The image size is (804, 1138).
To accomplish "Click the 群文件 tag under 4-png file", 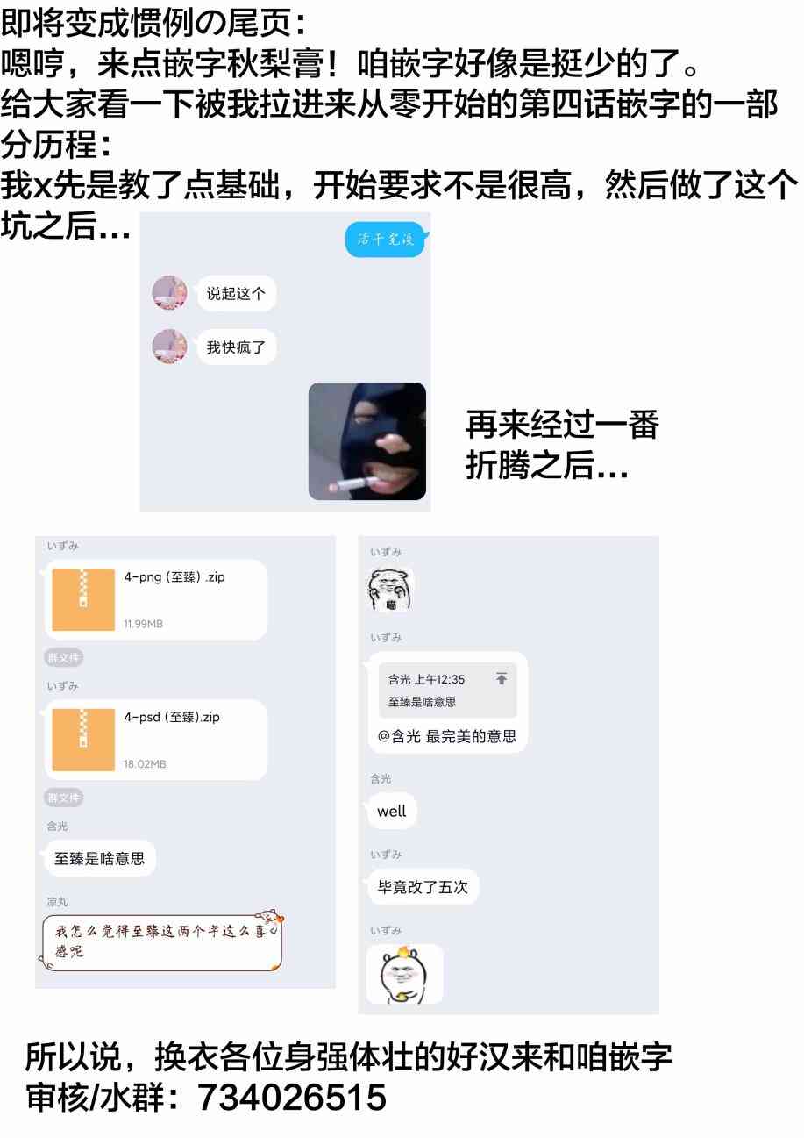I will coord(64,658).
